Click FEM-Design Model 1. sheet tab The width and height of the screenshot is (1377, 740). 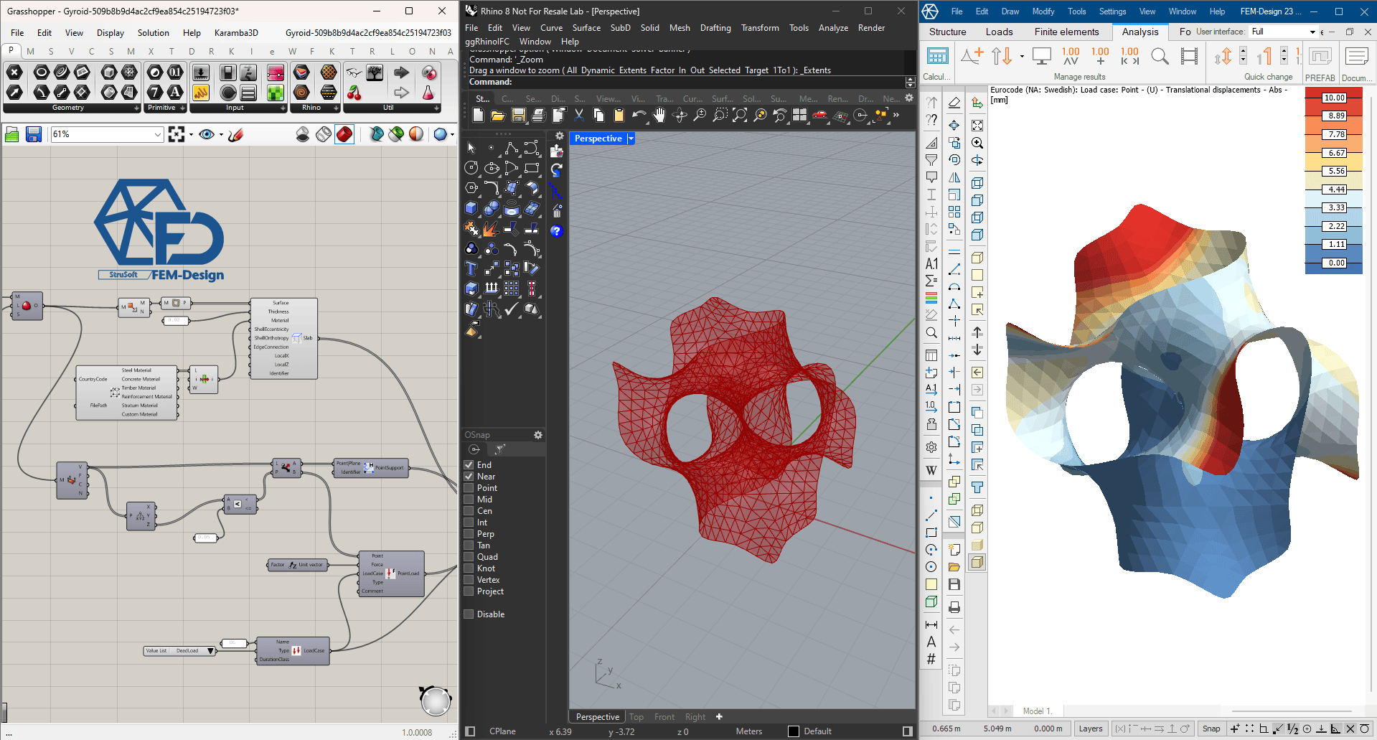1037,711
